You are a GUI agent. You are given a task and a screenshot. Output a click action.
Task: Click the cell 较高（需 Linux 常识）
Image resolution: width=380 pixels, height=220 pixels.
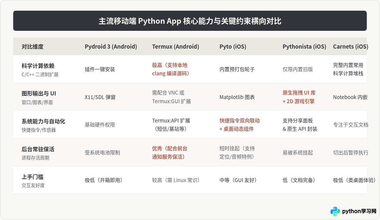pos(176,180)
